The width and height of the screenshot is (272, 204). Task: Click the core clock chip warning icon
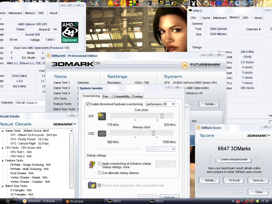coord(102,116)
